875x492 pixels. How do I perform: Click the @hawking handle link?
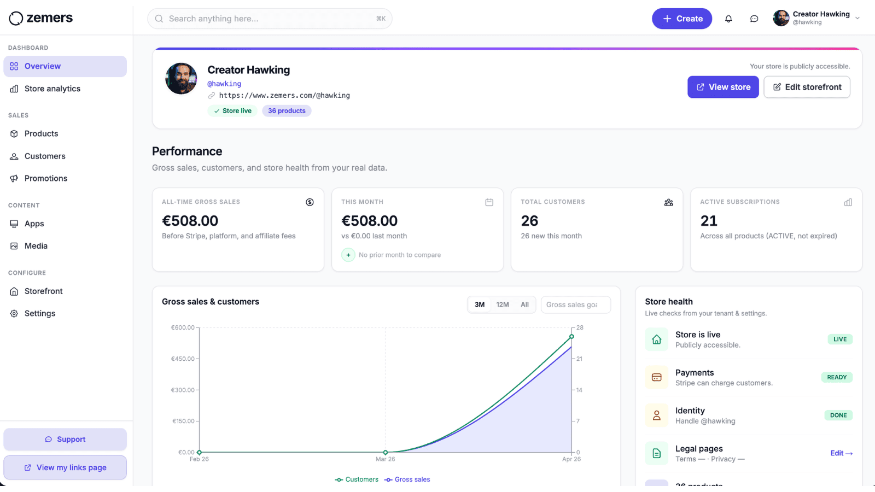224,84
